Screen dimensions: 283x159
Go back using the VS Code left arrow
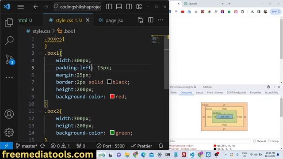[x=36, y=7]
